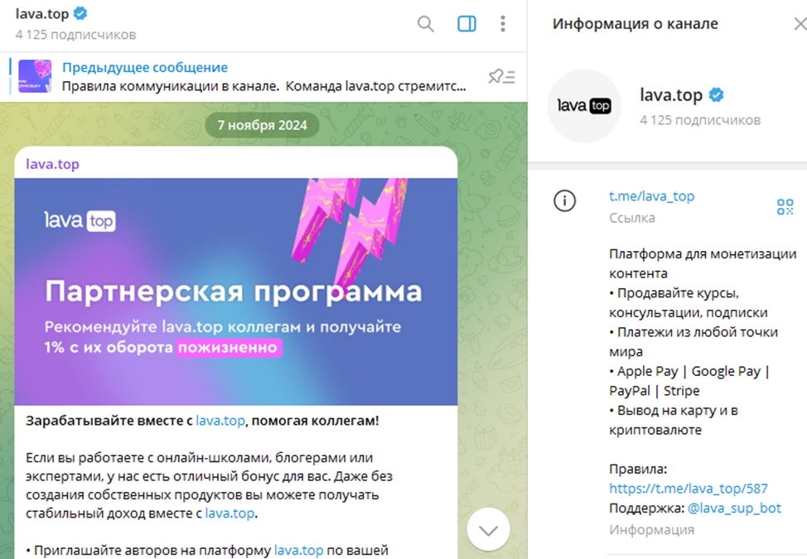
Task: Open the @lava_sup_bot support link
Action: click(x=734, y=508)
